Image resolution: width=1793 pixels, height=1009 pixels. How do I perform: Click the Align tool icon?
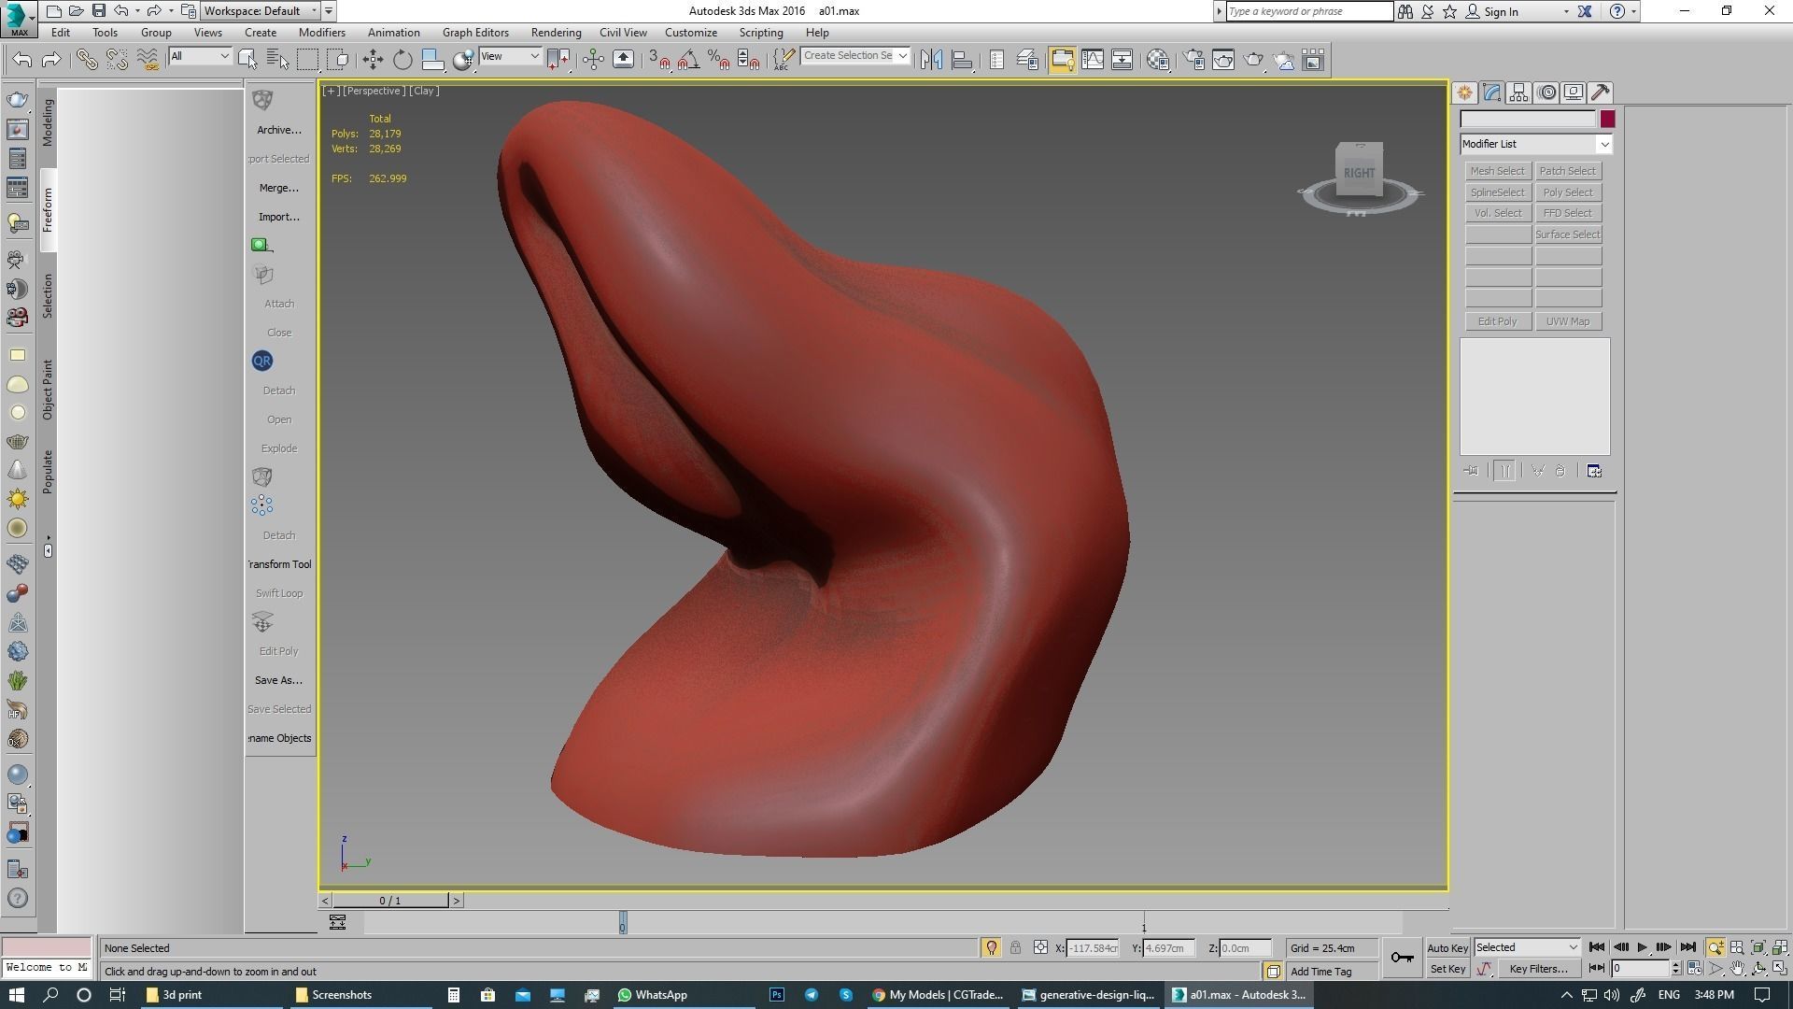click(x=962, y=60)
